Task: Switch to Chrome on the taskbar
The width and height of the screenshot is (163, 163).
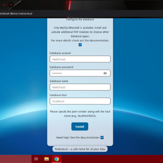Action: pos(57,159)
